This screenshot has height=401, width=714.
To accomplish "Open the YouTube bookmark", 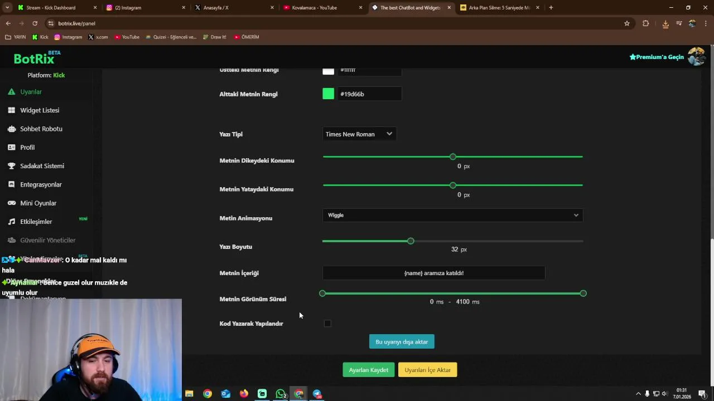I will point(127,37).
